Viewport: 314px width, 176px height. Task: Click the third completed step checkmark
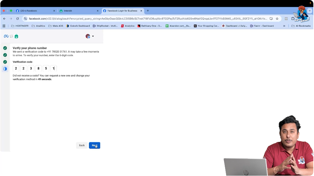pyautogui.click(x=5, y=62)
